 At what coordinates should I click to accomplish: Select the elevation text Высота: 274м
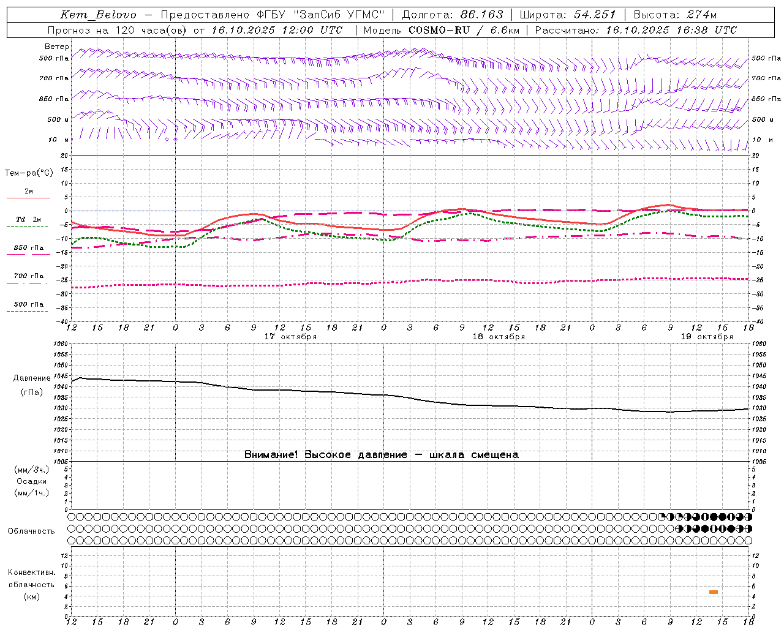click(675, 15)
